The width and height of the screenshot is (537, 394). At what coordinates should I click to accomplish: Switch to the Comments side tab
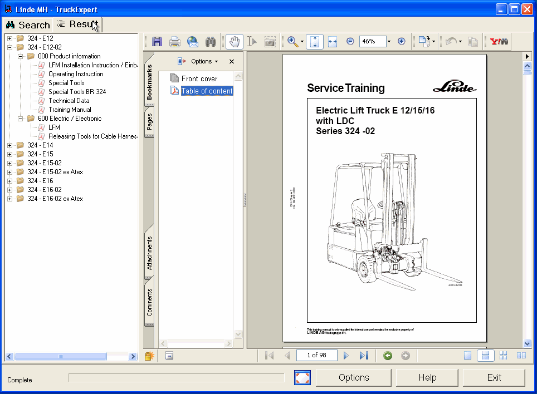149,302
